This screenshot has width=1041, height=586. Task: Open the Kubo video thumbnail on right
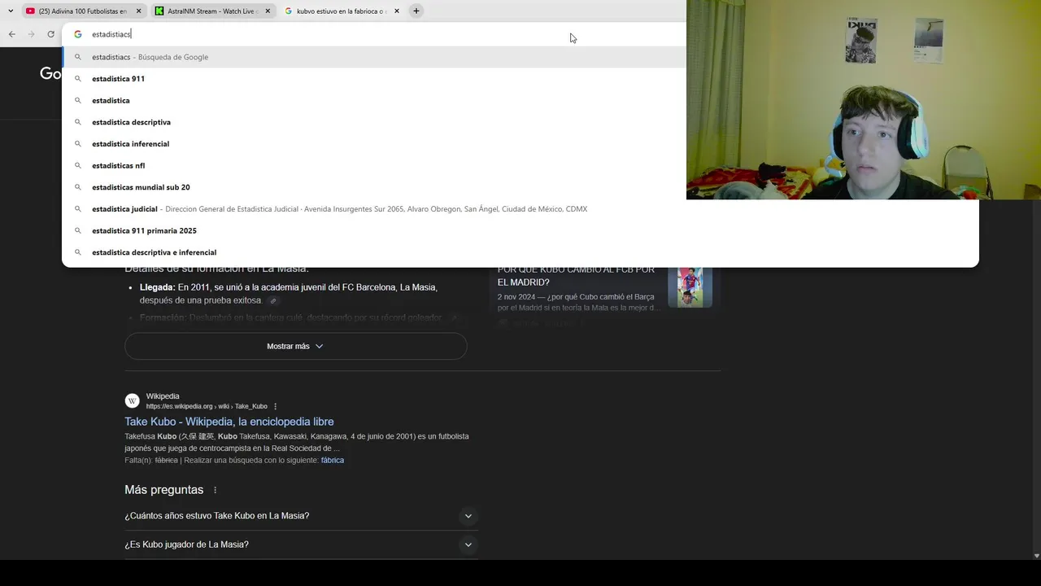pos(690,287)
